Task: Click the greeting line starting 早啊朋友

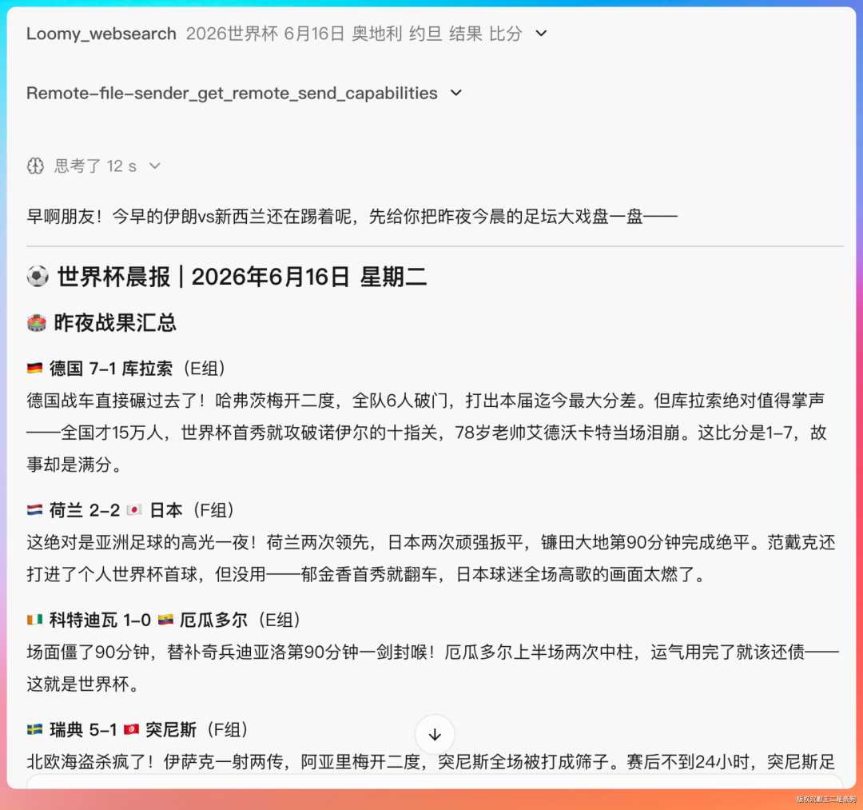Action: coord(352,217)
